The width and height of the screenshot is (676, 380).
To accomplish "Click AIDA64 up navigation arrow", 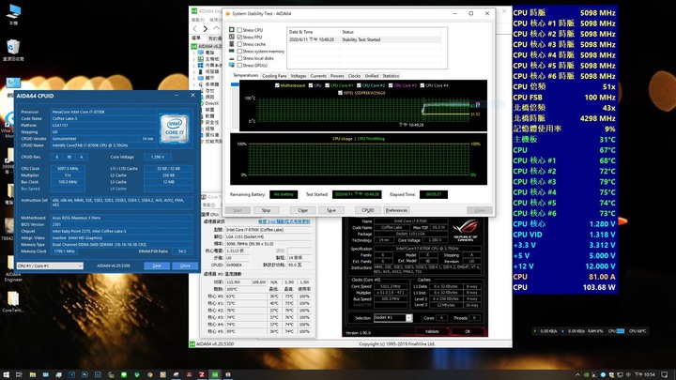I will (217, 28).
